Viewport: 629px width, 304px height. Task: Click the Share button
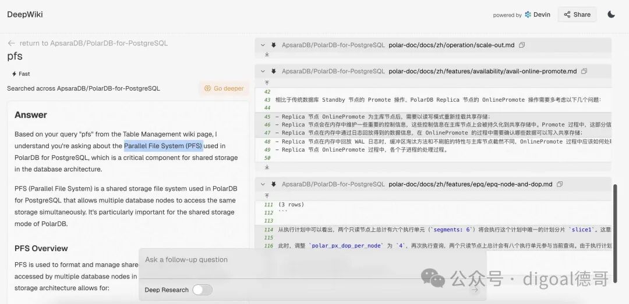(577, 15)
